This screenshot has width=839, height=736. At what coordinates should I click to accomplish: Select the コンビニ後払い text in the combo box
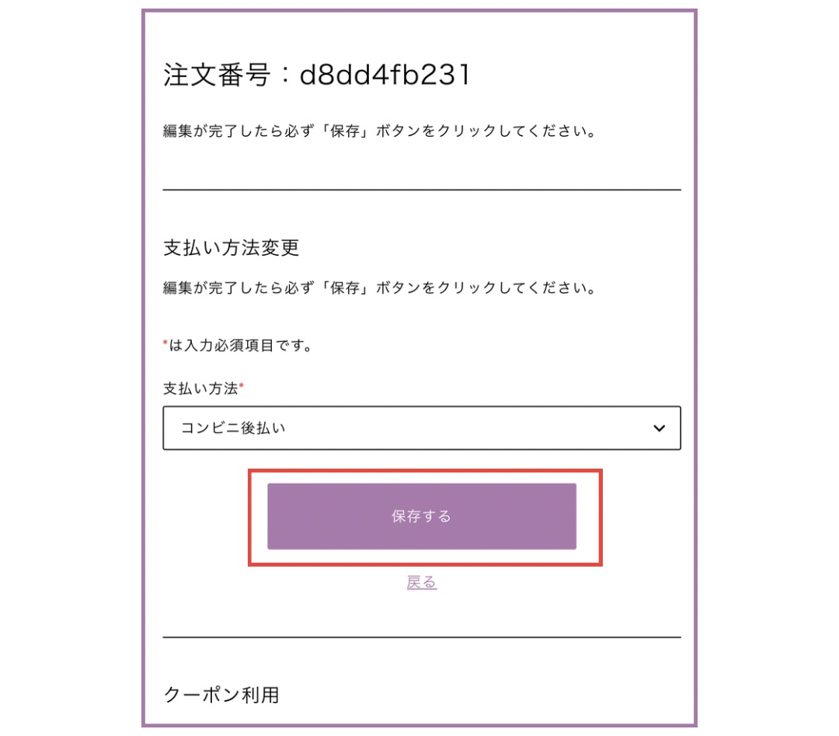coord(233,427)
